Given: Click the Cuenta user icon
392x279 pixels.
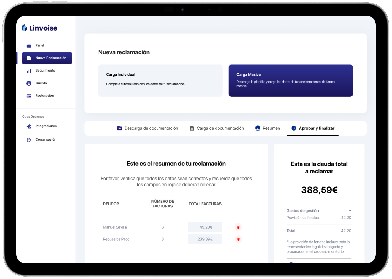Looking at the screenshot, I should click(29, 83).
